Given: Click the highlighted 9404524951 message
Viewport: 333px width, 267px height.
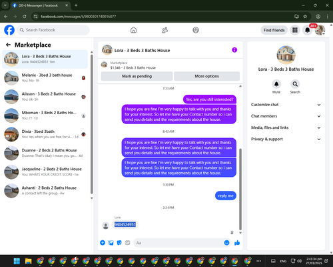Looking at the screenshot, I should coord(125,224).
